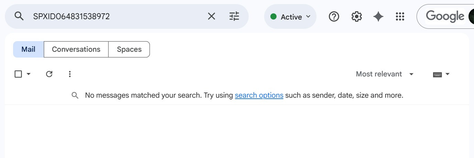
Task: Expand the select checkbox dropdown arrow
Action: tap(29, 74)
